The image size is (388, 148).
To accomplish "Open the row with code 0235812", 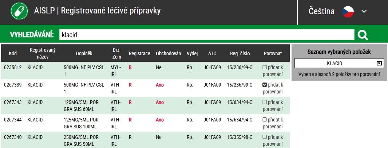I will (145, 71).
